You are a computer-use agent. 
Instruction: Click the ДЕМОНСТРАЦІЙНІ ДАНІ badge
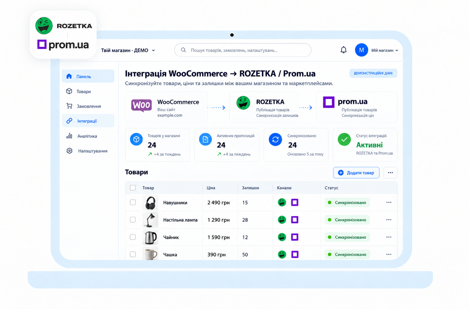tap(373, 73)
